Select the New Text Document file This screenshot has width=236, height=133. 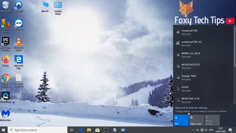[19, 81]
